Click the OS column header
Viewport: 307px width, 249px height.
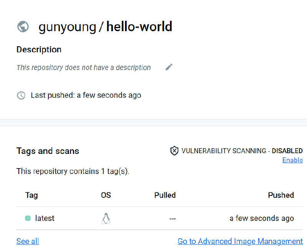pos(106,195)
